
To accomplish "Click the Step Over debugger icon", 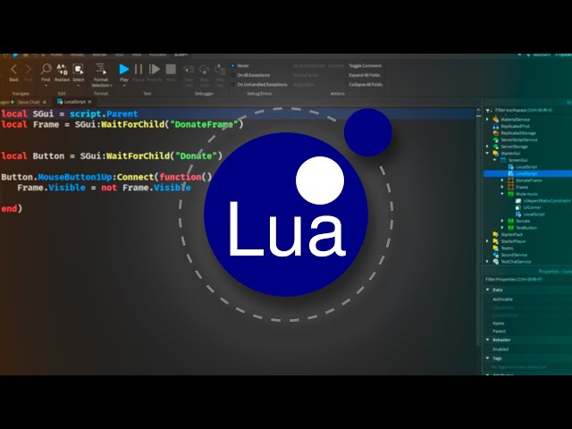I will click(205, 70).
